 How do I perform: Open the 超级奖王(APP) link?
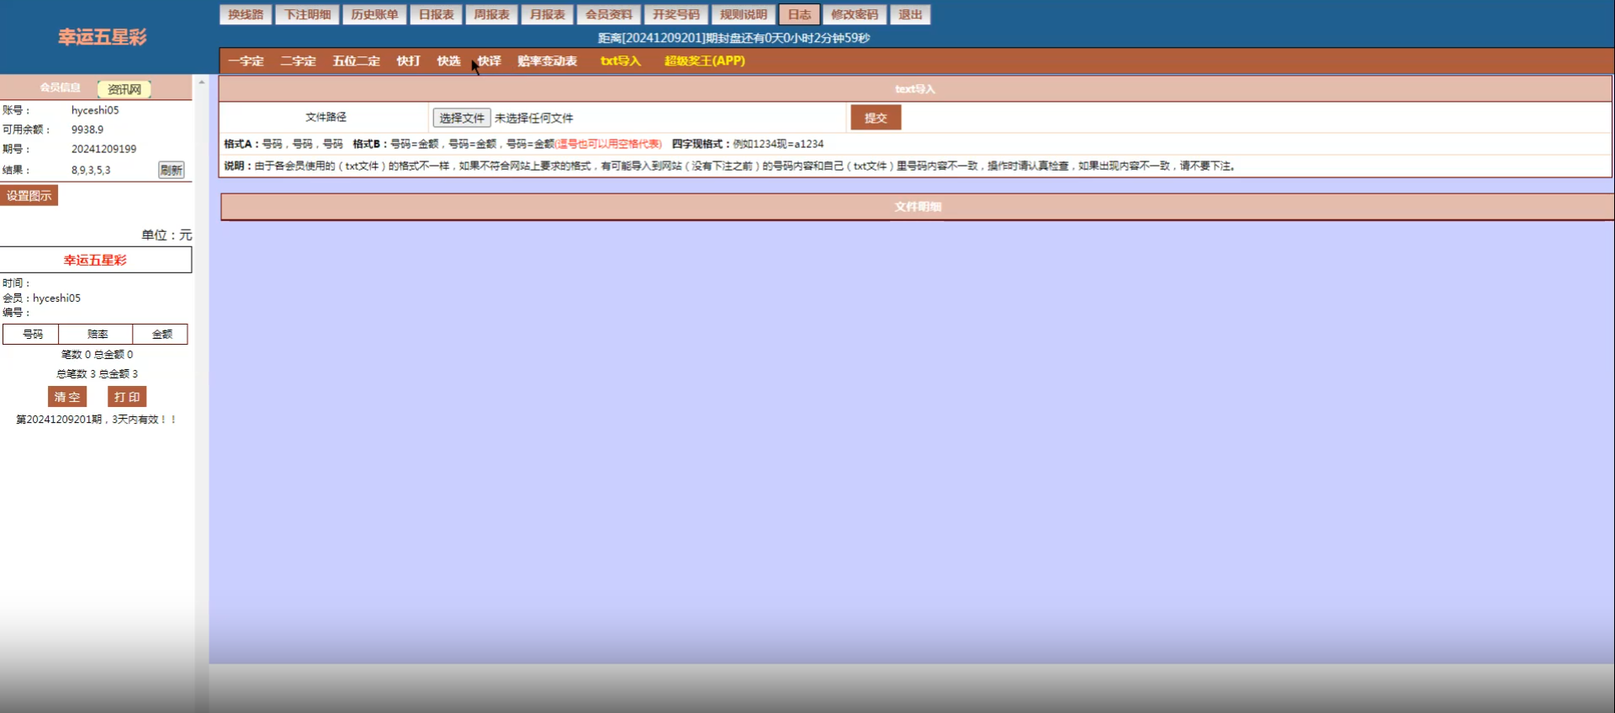coord(705,61)
